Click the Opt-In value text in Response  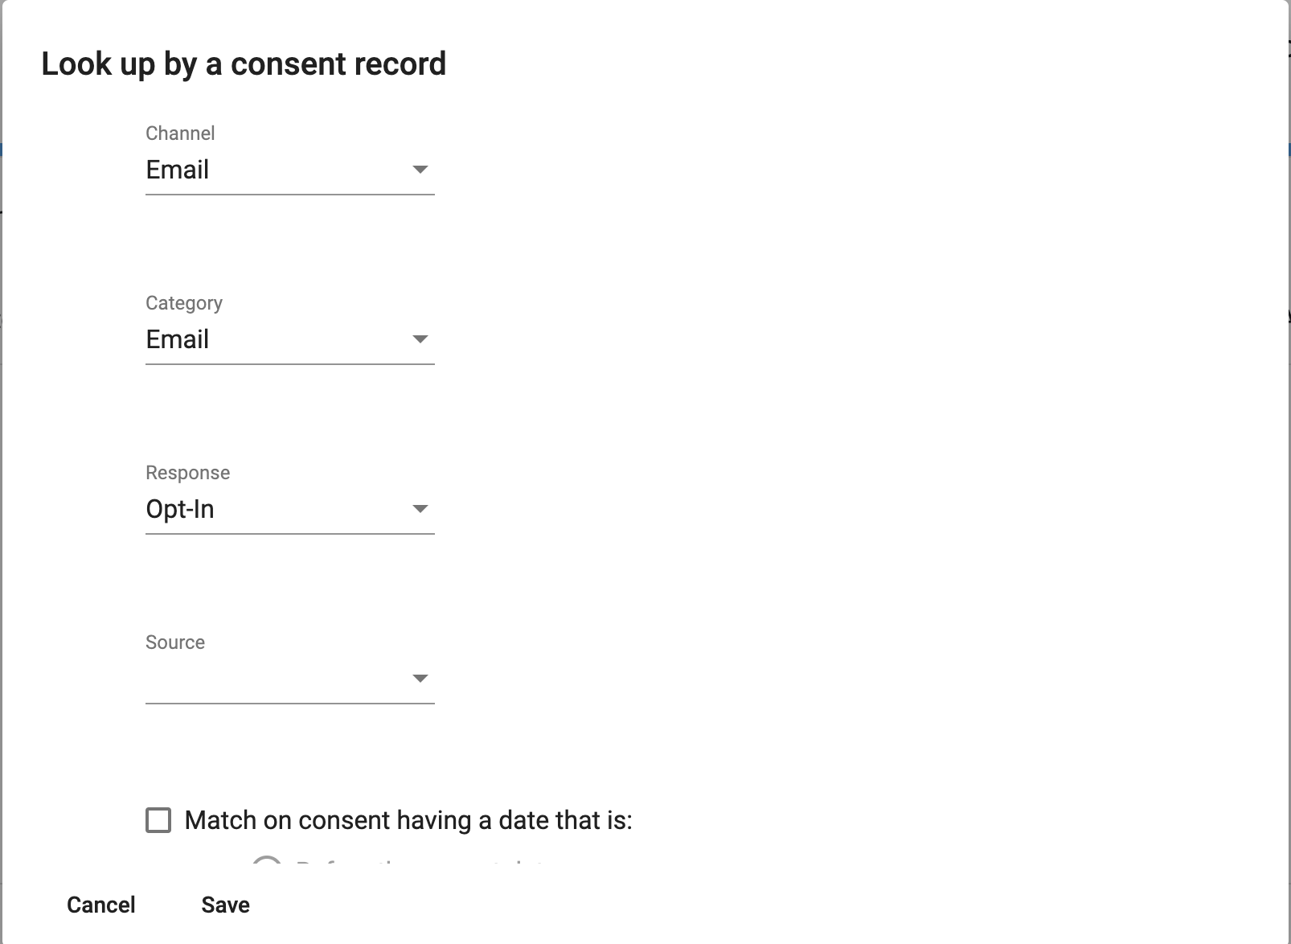(180, 510)
